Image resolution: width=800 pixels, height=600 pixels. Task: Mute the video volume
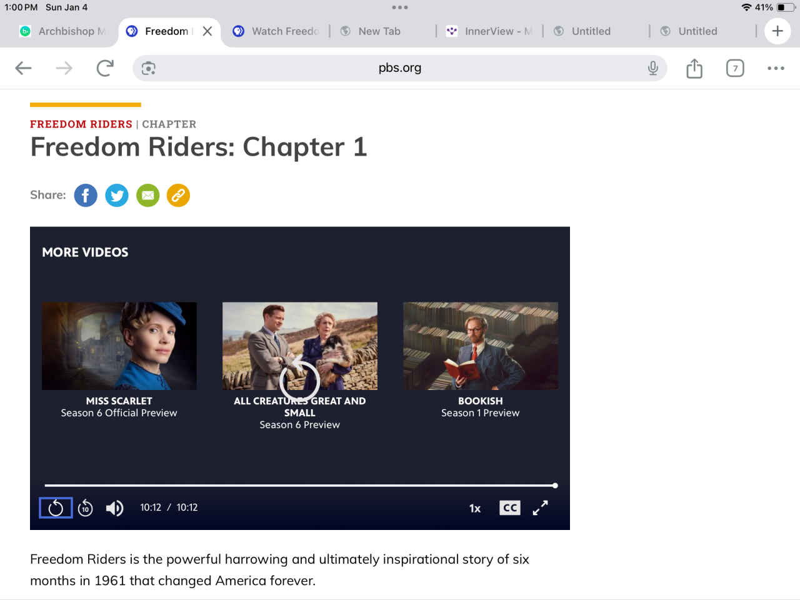[114, 508]
